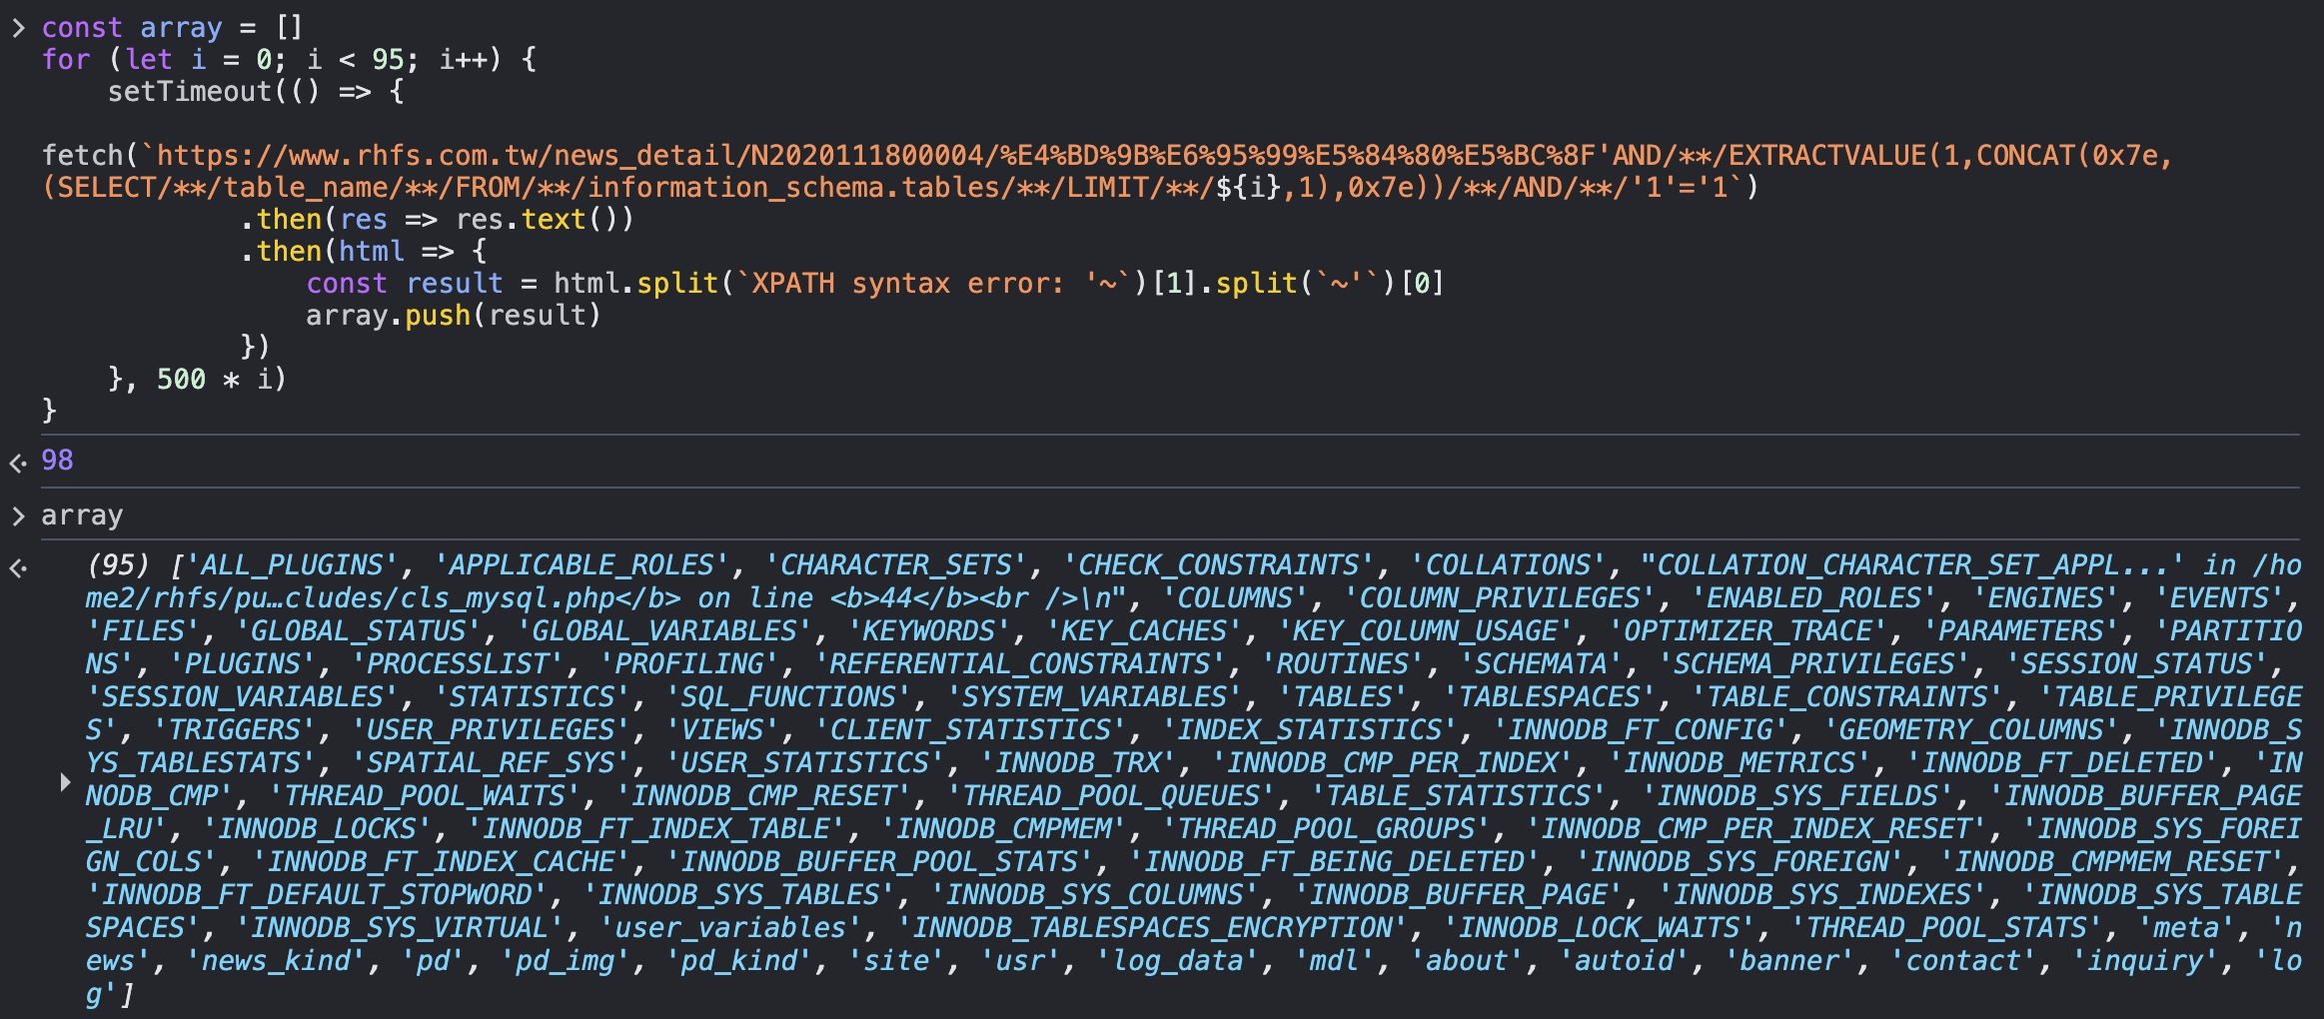Click the 'INNODB_LOCK_WAITS' string
The width and height of the screenshot is (2324, 1019).
[1599, 928]
